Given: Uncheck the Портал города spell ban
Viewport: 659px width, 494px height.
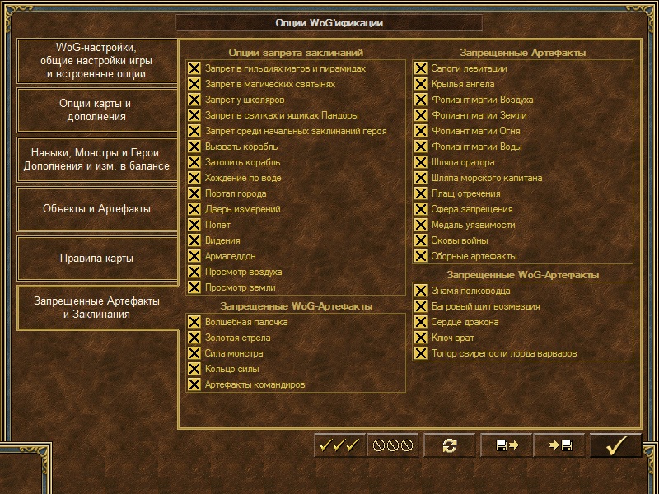Looking at the screenshot, I should tap(194, 193).
